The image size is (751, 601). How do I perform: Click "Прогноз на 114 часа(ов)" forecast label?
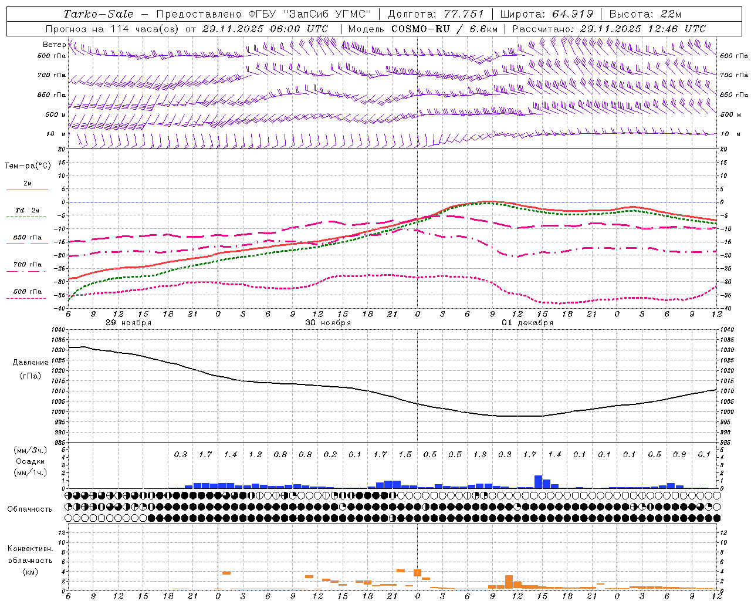point(113,29)
